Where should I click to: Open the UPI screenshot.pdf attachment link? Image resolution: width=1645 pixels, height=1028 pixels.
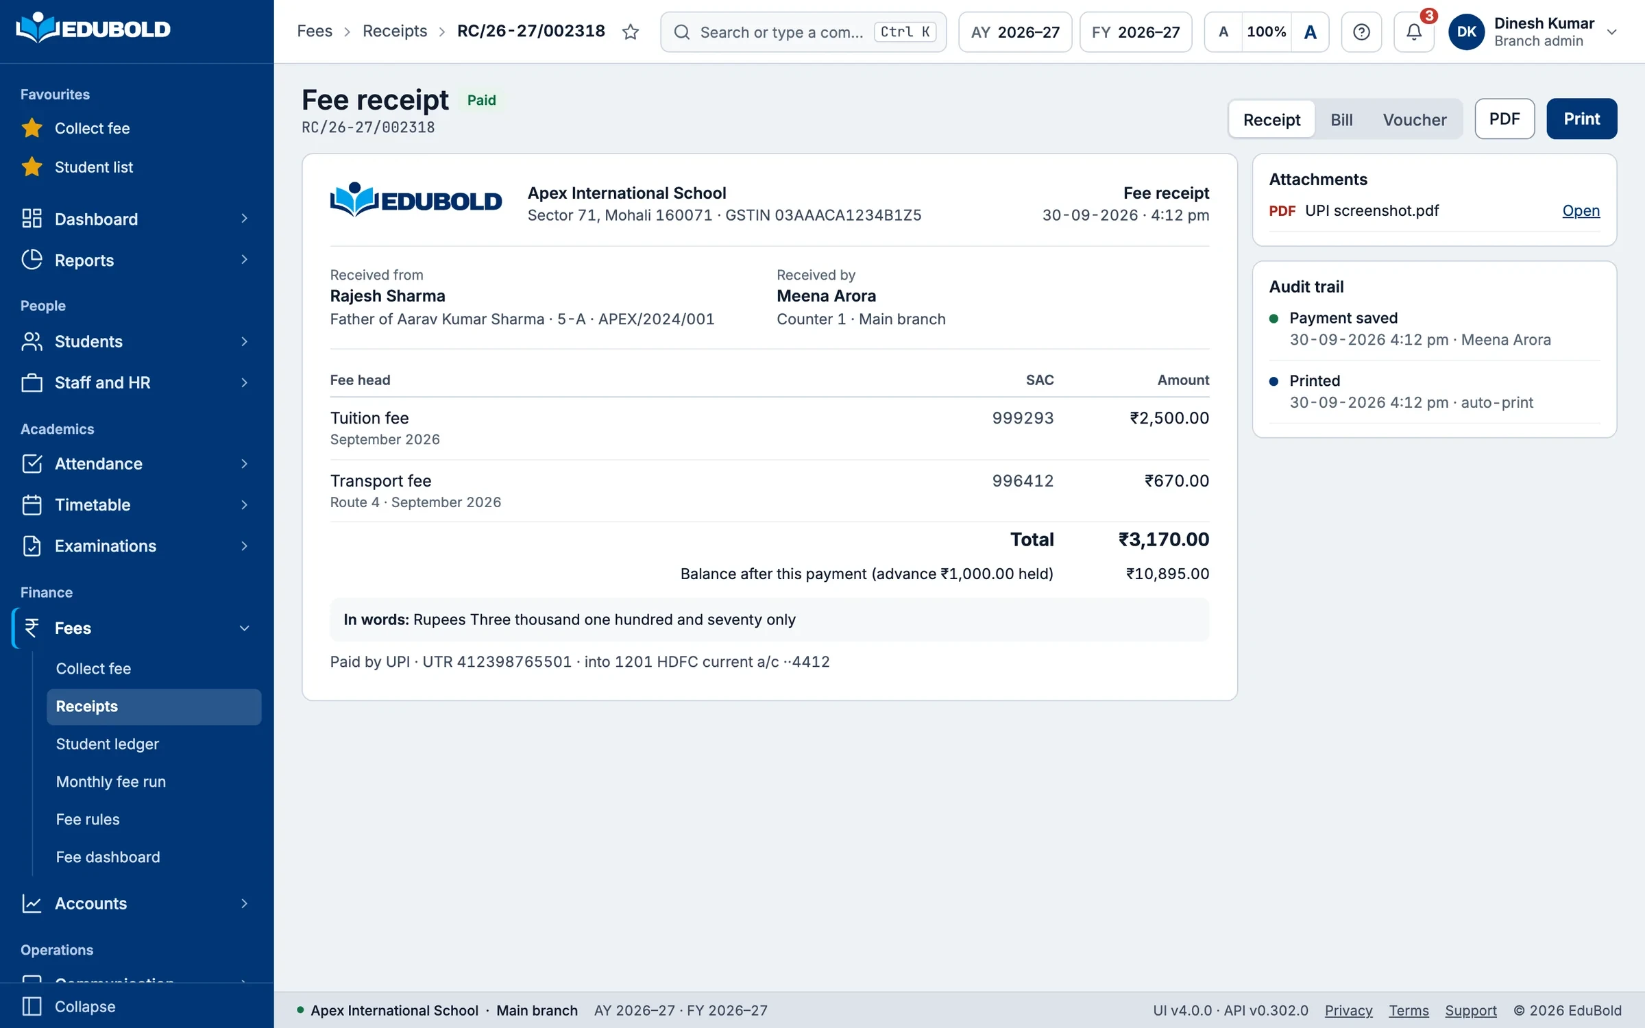(x=1581, y=210)
